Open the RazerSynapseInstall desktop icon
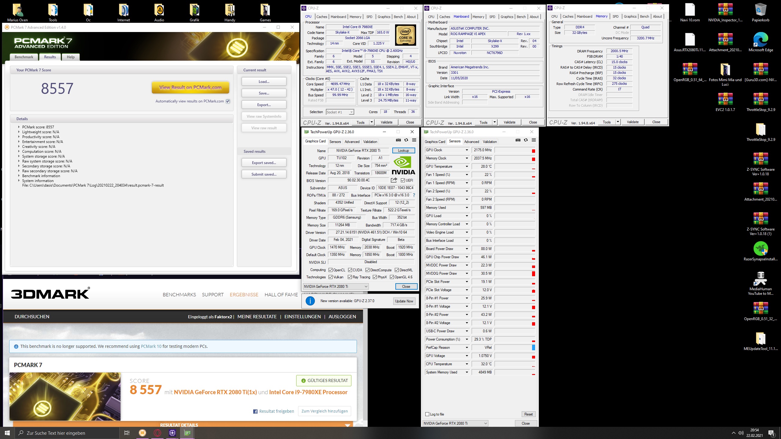This screenshot has height=439, width=781. point(761,251)
